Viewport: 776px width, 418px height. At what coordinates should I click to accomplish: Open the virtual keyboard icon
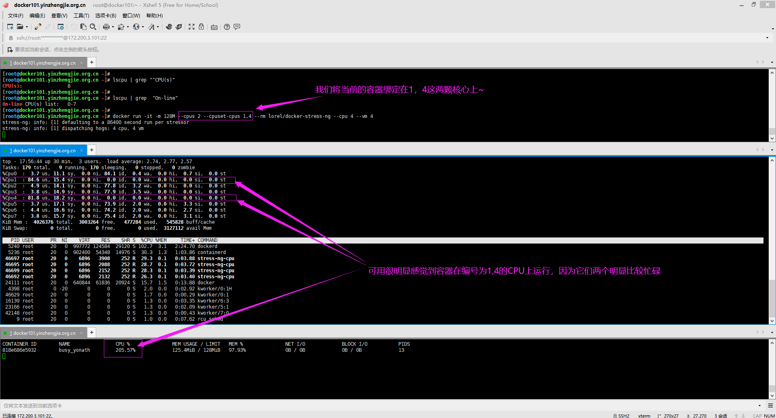click(x=214, y=27)
